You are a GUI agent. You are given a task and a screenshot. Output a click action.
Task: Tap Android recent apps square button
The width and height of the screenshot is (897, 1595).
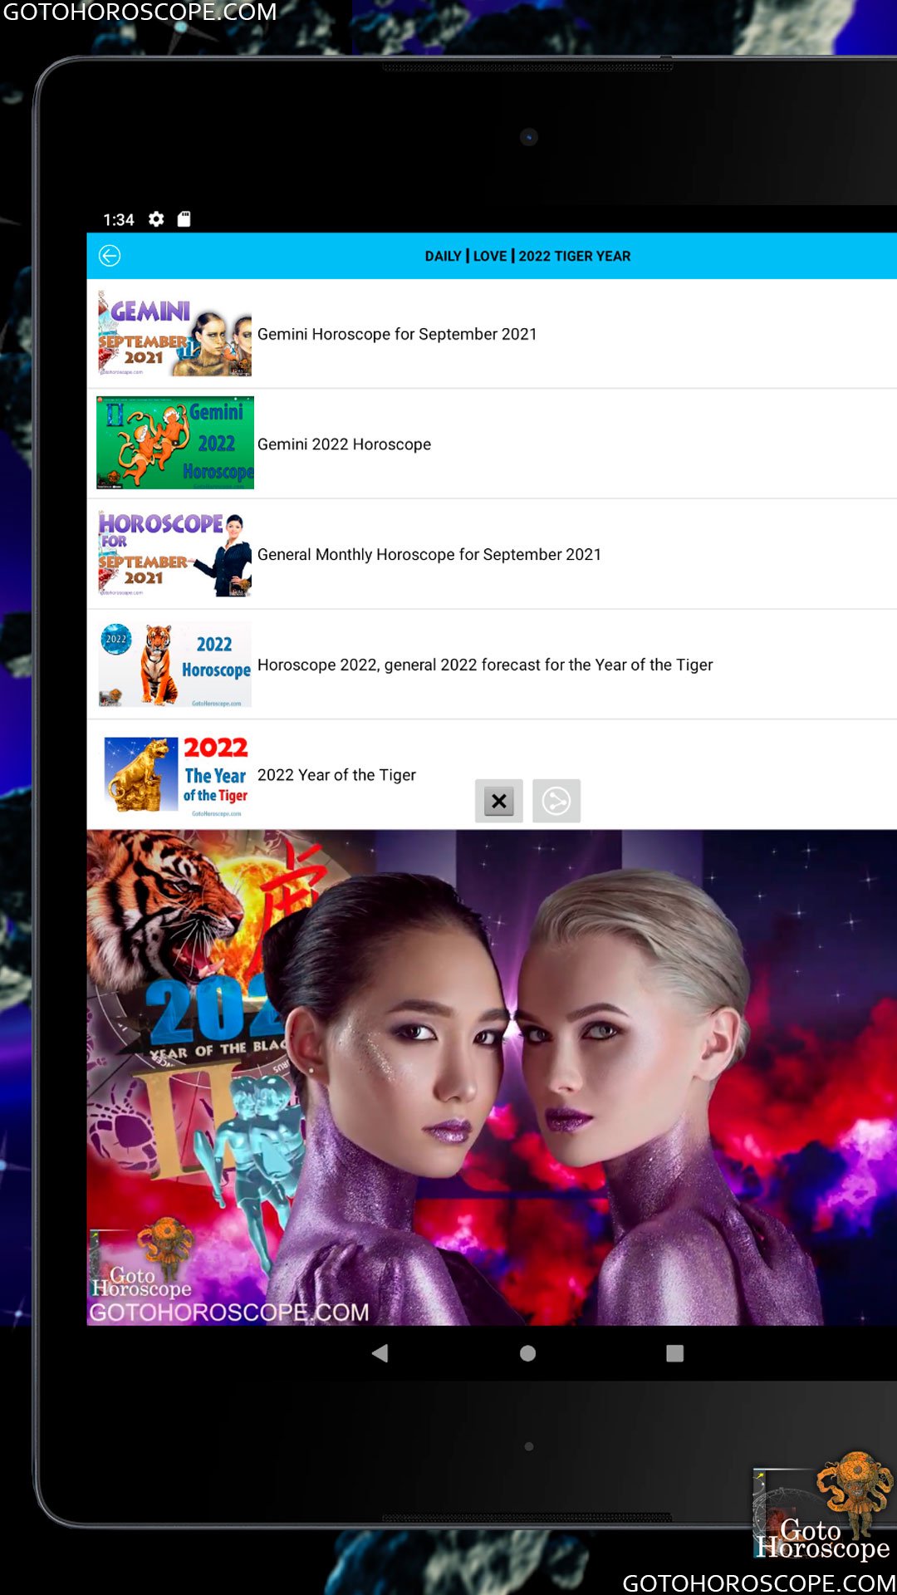675,1353
